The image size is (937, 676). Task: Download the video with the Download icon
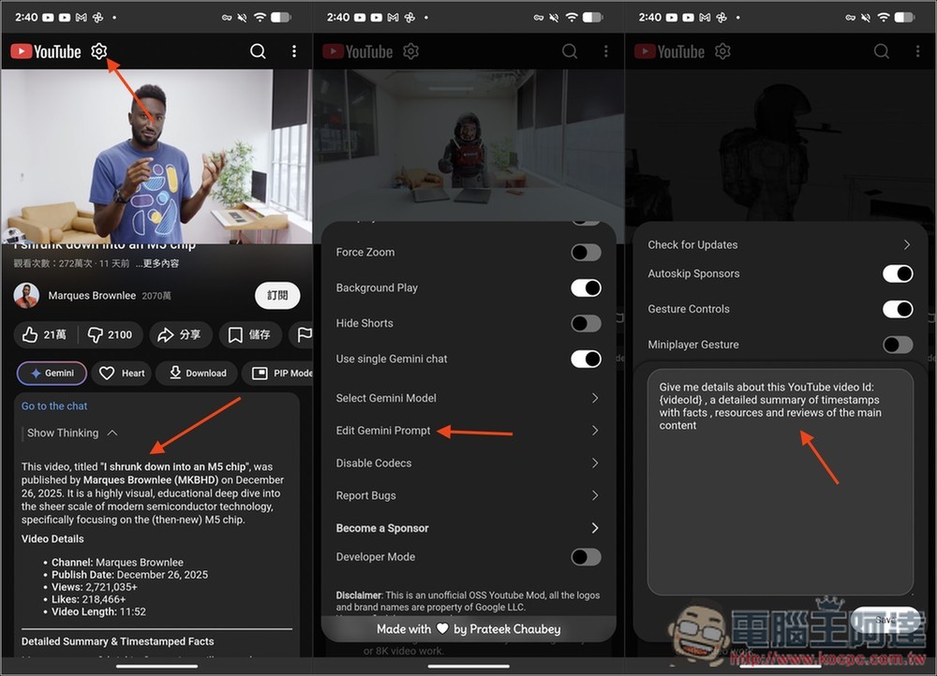pyautogui.click(x=196, y=373)
